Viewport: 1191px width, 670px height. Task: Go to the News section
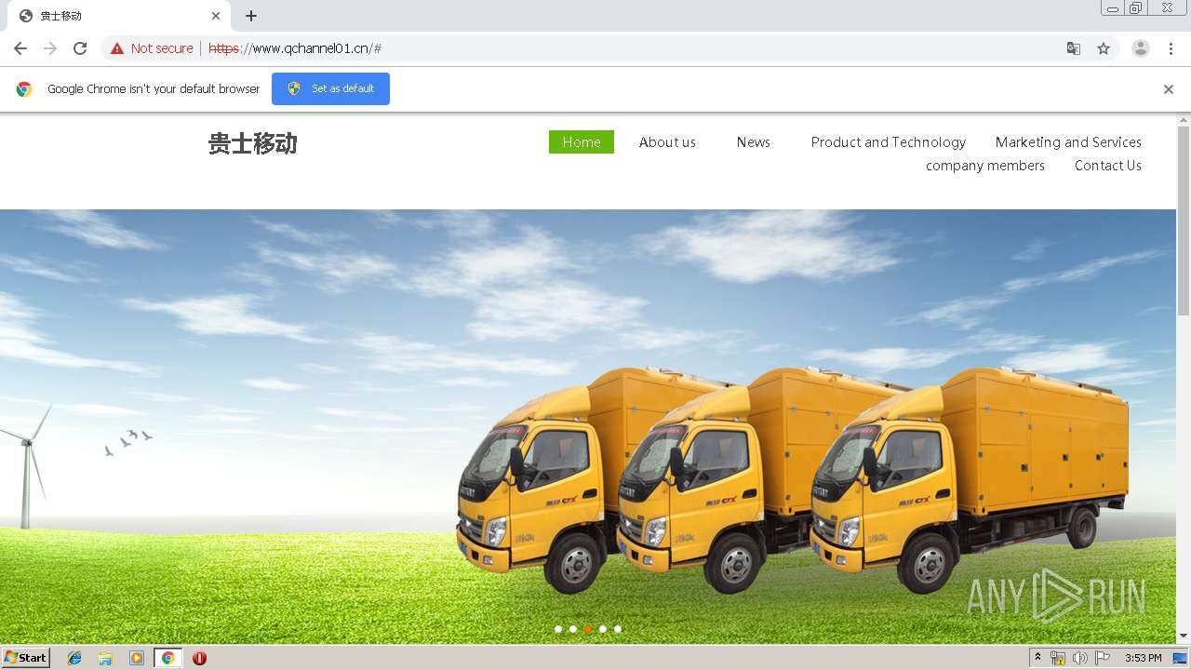pyautogui.click(x=754, y=141)
